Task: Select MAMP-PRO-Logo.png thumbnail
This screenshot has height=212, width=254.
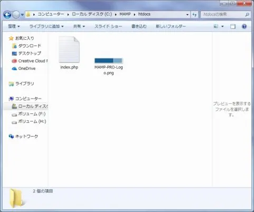Action: (109, 61)
